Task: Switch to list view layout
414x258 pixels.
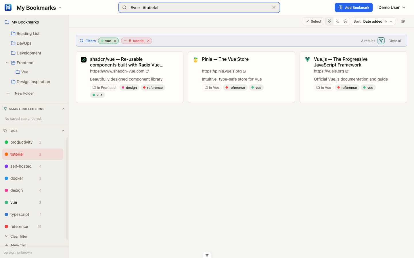Action: pyautogui.click(x=338, y=21)
